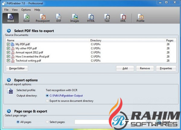Maximize the PdfGrabber window
The width and height of the screenshot is (181, 130).
(x=166, y=2)
